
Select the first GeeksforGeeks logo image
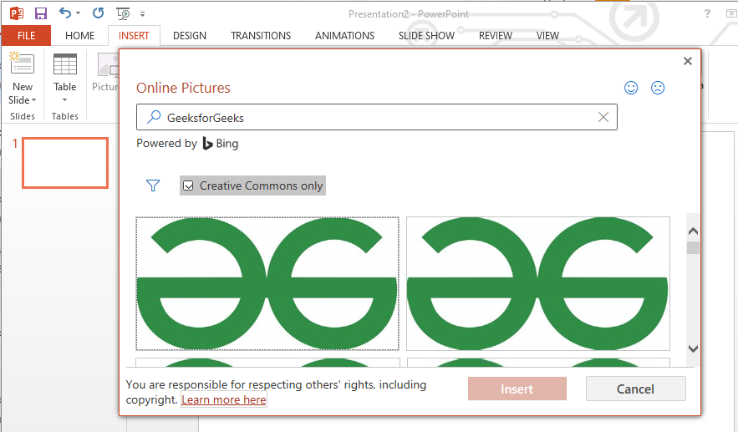coord(267,284)
